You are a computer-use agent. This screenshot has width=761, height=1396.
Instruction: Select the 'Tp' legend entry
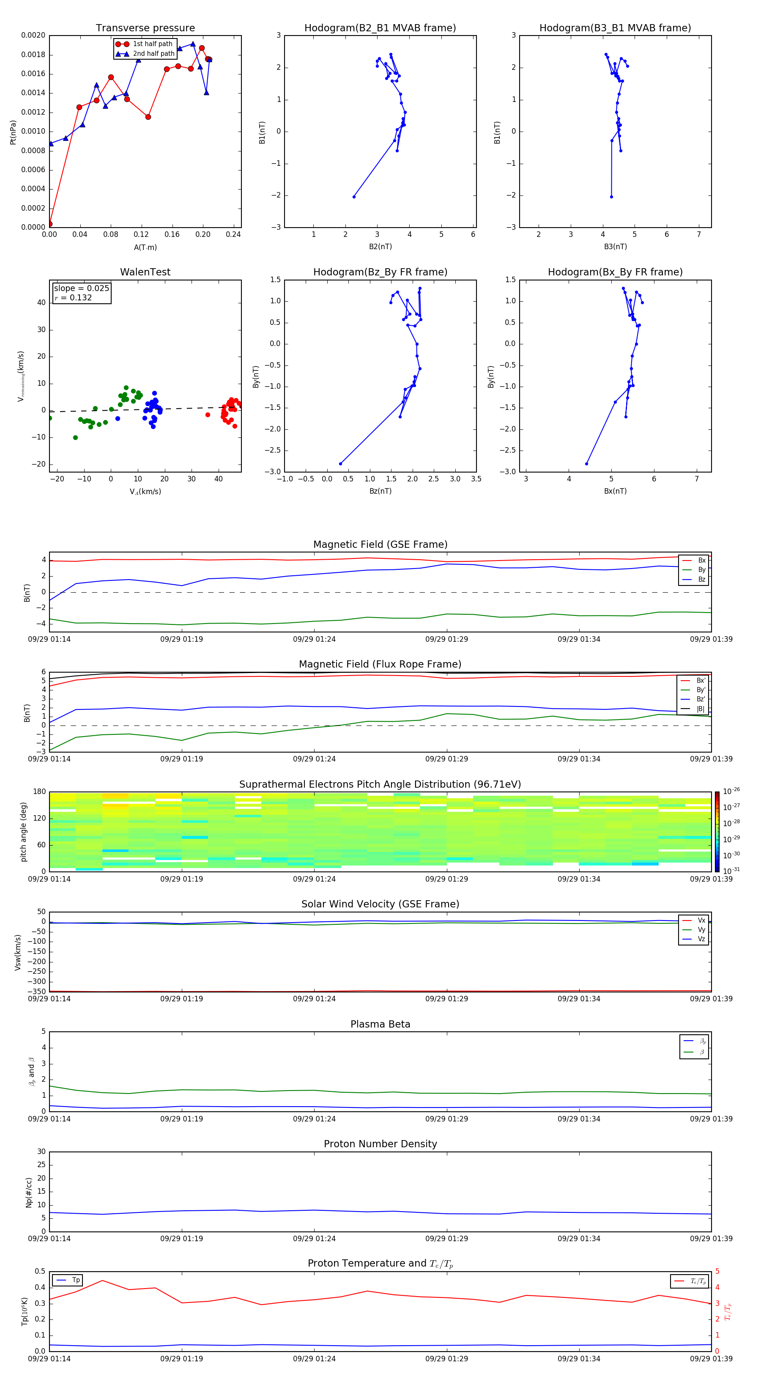[68, 1280]
